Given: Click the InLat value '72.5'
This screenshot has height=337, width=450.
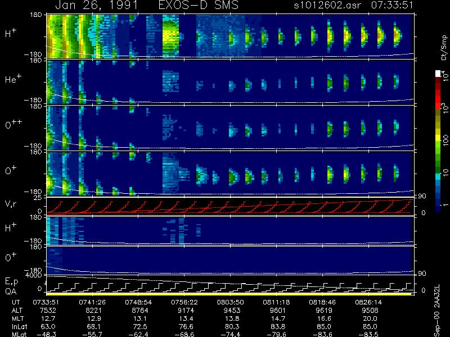Looking at the screenshot, I should click(x=139, y=326).
